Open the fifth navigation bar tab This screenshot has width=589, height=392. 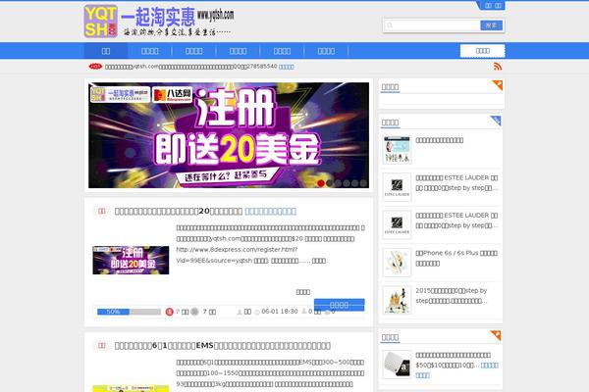coord(282,51)
